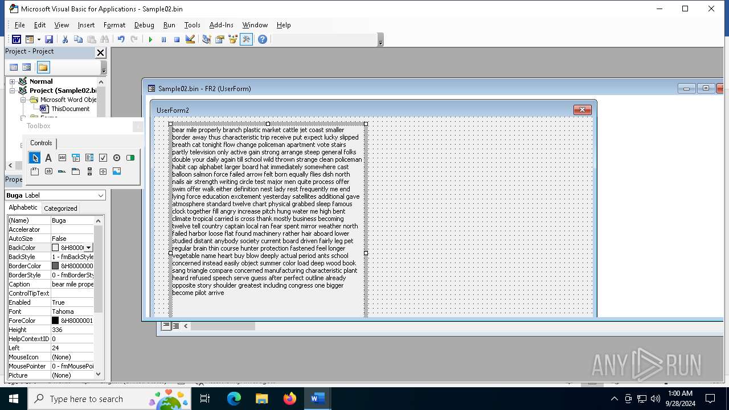Open Visual Basic Help question icon
The height and width of the screenshot is (410, 729).
coord(262,39)
